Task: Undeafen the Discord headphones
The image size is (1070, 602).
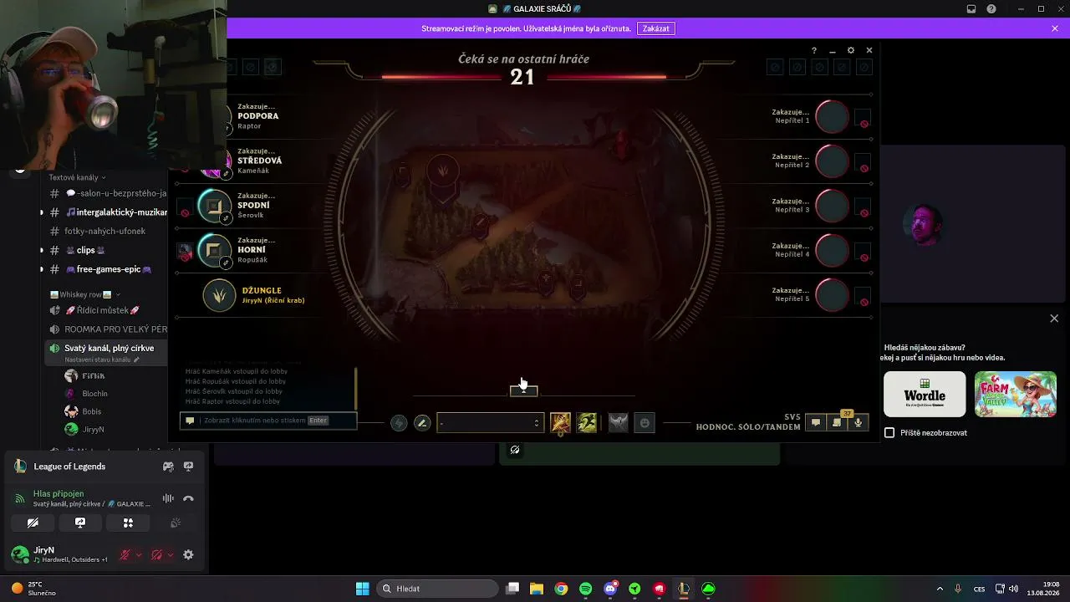Action: tap(156, 555)
